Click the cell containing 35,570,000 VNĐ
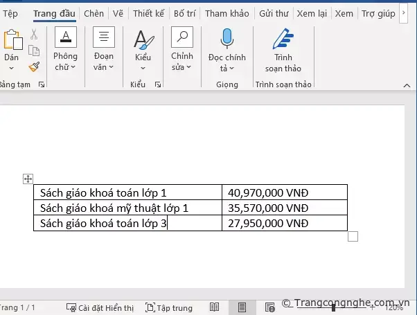The height and width of the screenshot is (315, 417). tap(284, 208)
